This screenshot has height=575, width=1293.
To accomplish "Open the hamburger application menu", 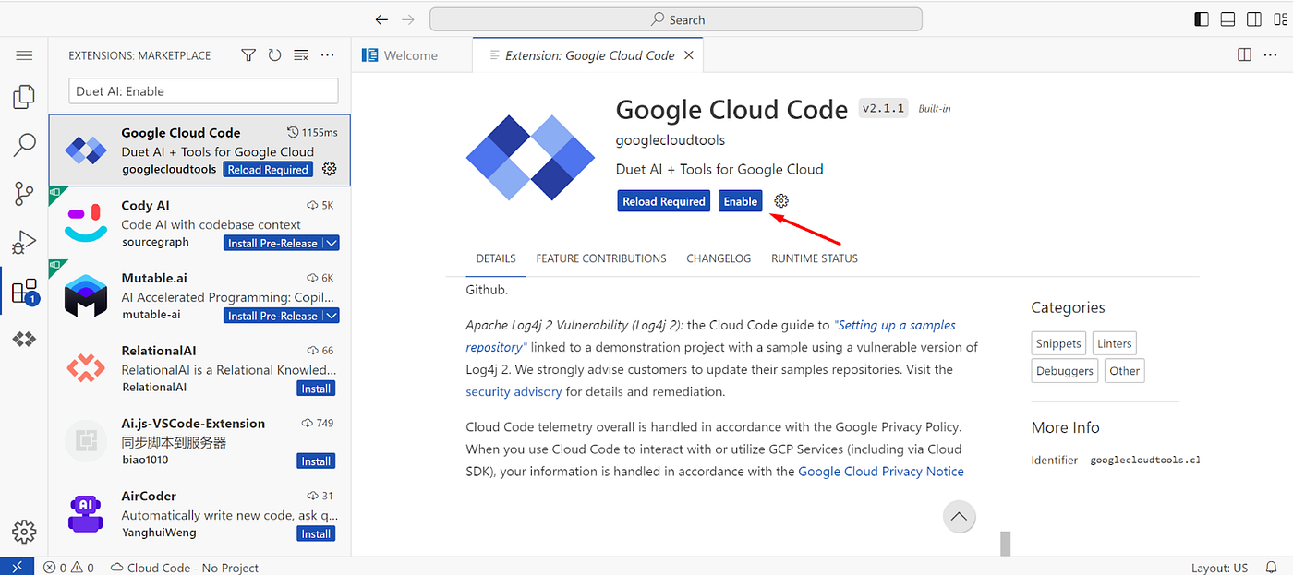I will point(24,55).
